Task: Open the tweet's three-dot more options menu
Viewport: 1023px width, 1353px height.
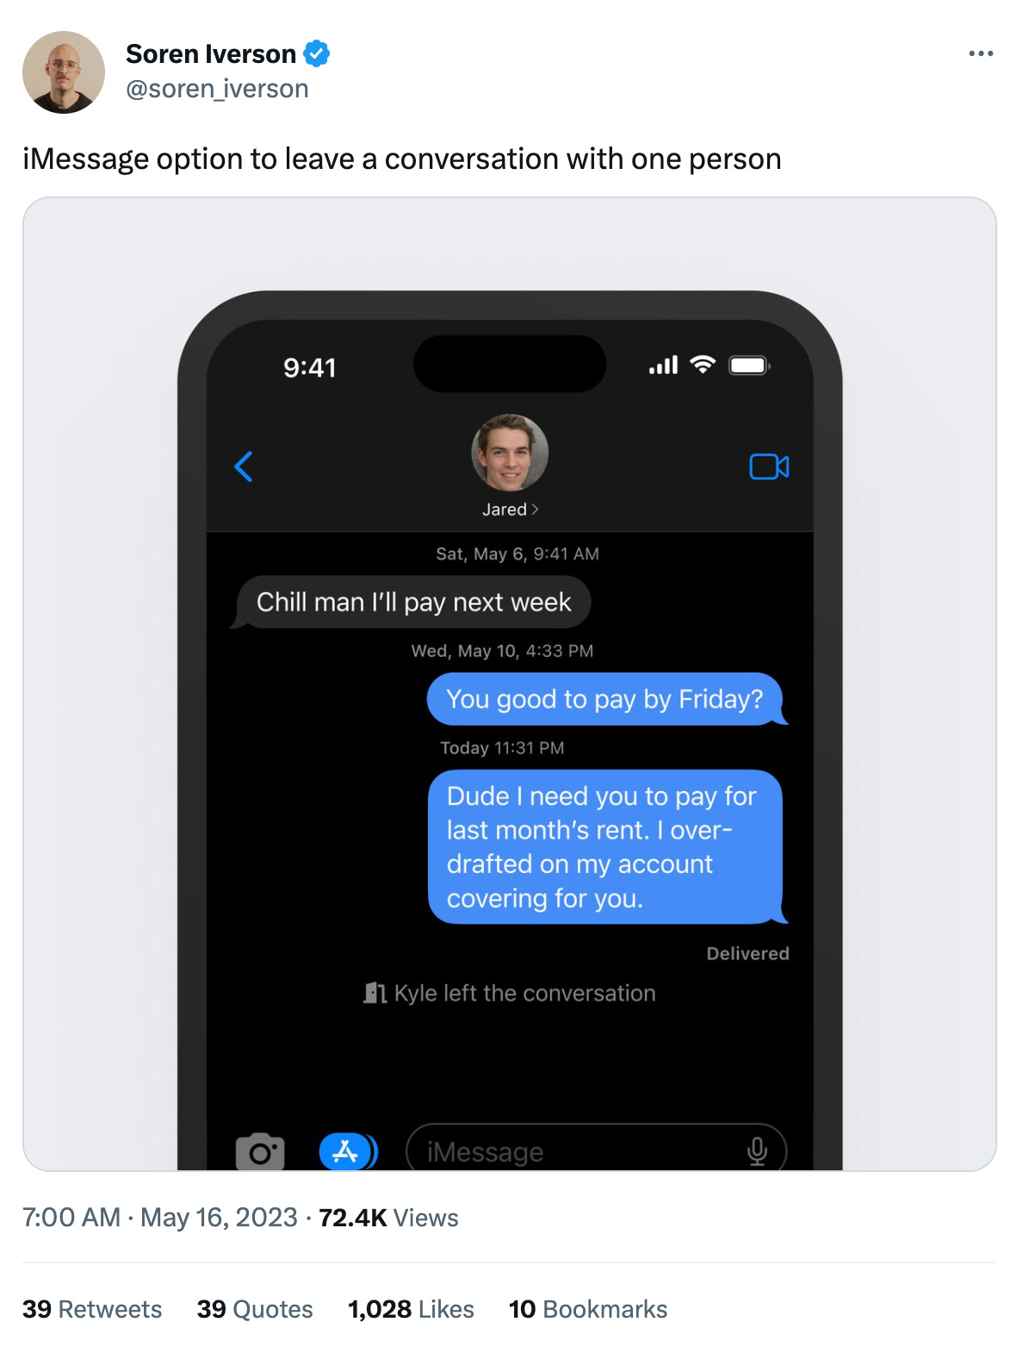Action: click(x=981, y=53)
